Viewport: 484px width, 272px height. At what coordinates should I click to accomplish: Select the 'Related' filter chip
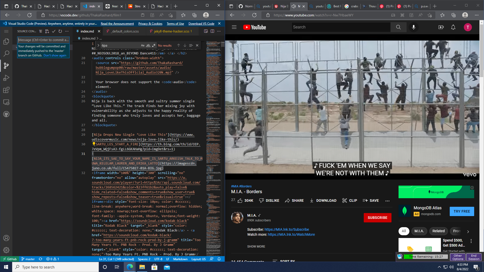[x=438, y=231]
